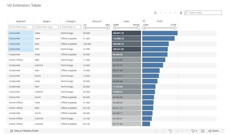Click the Segment column header
The height and width of the screenshot is (135, 231).
pyautogui.click(x=21, y=21)
